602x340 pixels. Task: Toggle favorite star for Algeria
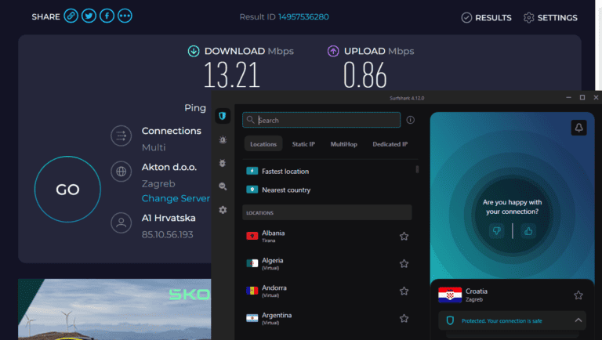pyautogui.click(x=404, y=264)
